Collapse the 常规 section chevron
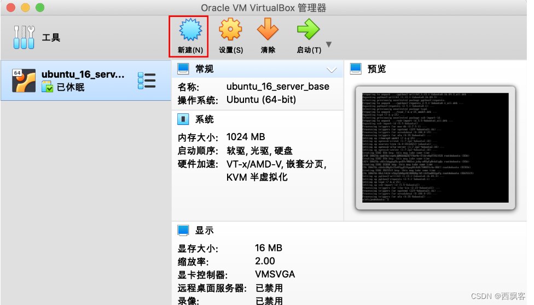 click(332, 70)
